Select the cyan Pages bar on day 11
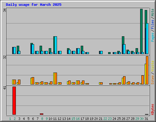Image resolution: width=156 pixels, height=122 pixels. (56, 45)
